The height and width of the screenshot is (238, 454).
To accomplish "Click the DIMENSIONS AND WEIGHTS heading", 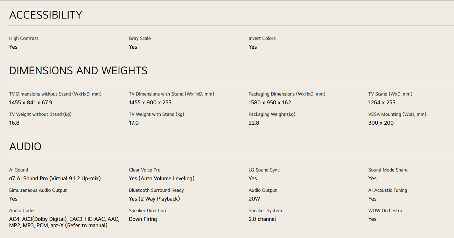I will pos(78,71).
